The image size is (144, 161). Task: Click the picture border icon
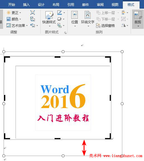pos(60,13)
